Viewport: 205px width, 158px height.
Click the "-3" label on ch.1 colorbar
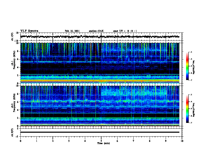click(191, 52)
